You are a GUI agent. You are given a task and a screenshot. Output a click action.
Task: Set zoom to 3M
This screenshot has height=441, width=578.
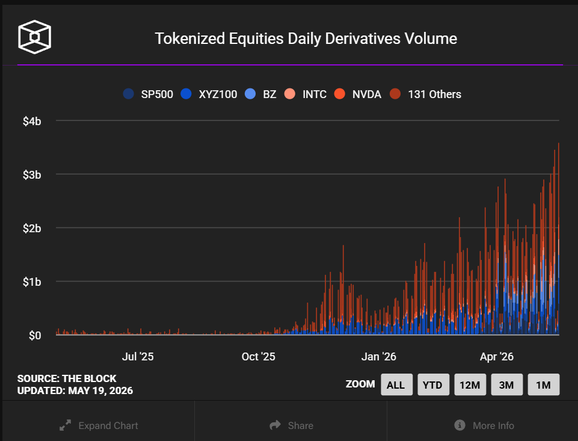tap(507, 384)
